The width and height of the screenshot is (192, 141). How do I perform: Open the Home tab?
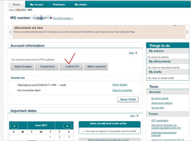pos(17,5)
